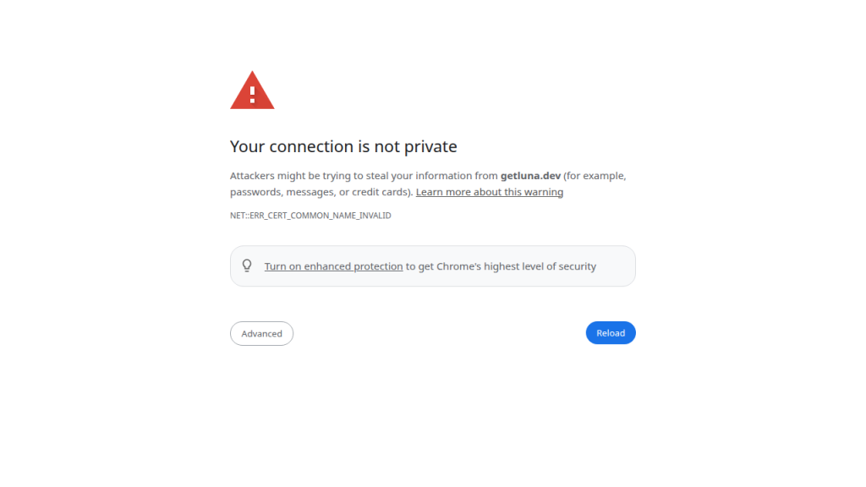866x487 pixels.
Task: Click the word private in the heading
Action: (430, 146)
